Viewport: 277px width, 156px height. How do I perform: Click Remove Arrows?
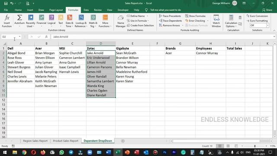tap(169, 25)
